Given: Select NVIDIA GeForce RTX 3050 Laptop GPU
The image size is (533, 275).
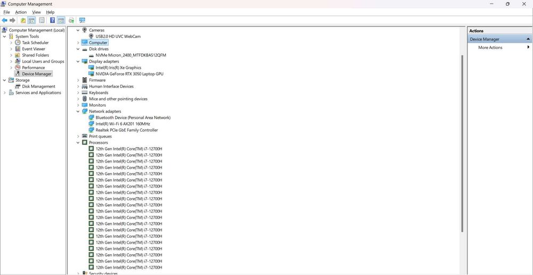Looking at the screenshot, I should coord(130,74).
